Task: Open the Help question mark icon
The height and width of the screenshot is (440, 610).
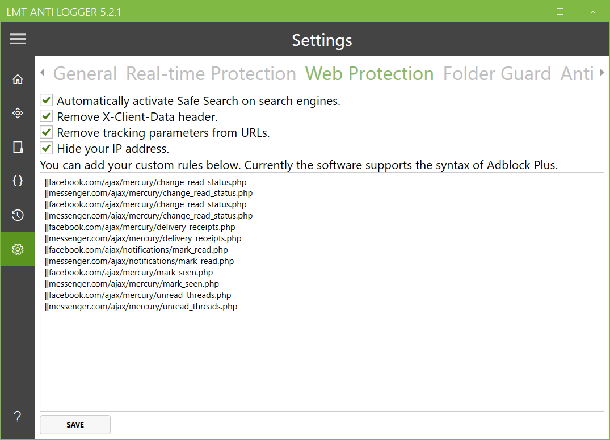Action: 18,417
